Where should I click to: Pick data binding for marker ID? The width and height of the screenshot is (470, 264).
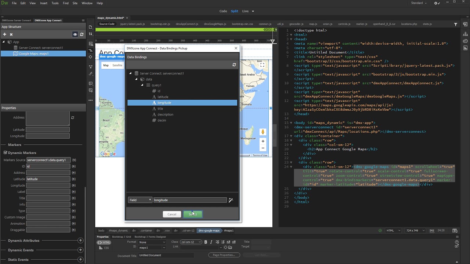tap(74, 166)
